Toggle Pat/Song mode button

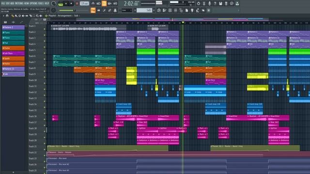coord(61,3)
